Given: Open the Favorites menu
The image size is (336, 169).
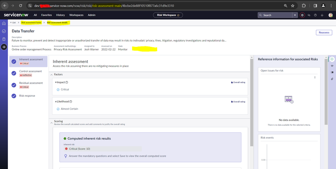Looking at the screenshot, I should coord(46,15).
